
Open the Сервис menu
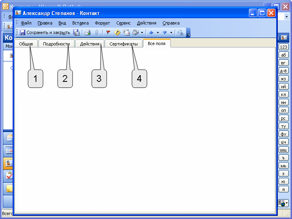123,23
